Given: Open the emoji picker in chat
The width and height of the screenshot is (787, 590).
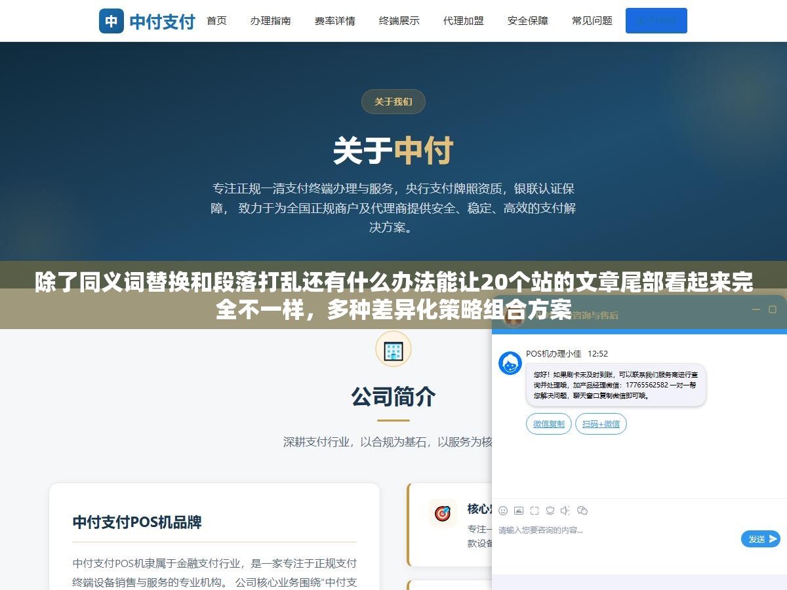Looking at the screenshot, I should coord(503,511).
